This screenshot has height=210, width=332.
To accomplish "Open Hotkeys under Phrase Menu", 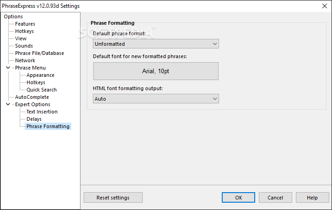I will (x=36, y=82).
